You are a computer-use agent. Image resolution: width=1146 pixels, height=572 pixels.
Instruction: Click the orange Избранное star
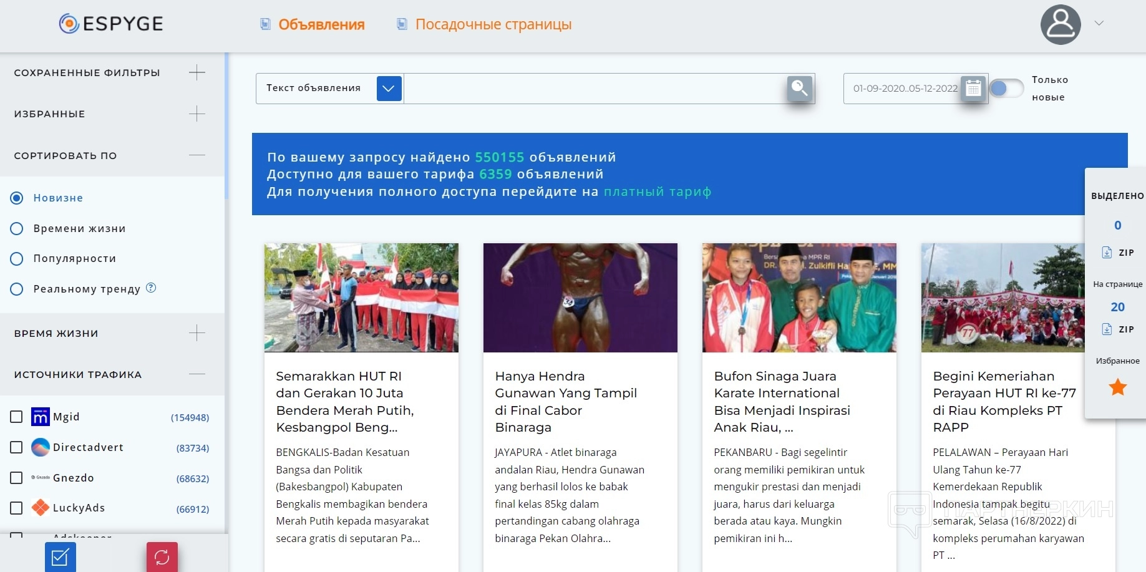pos(1118,387)
